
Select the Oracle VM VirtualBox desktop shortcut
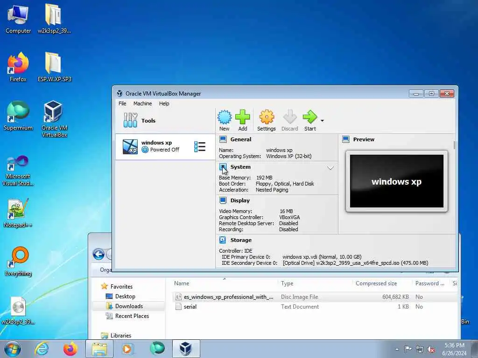click(x=54, y=119)
